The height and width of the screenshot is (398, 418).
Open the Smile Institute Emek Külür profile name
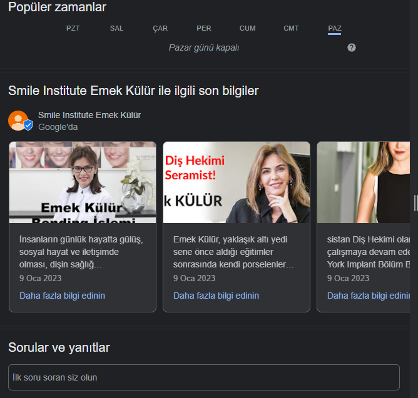coord(89,115)
